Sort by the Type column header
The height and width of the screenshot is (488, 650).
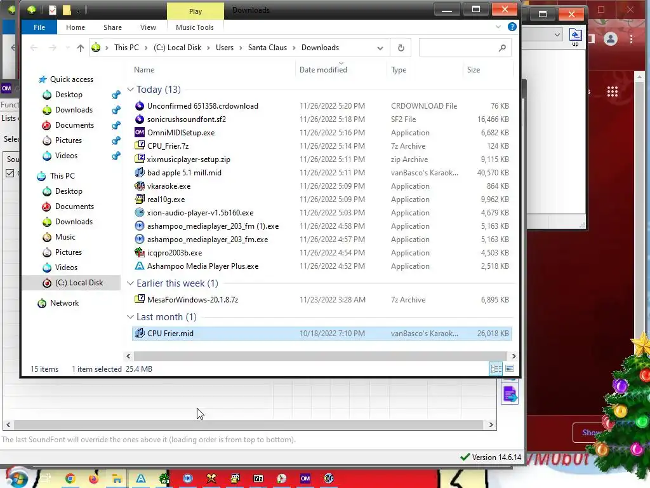tap(399, 70)
